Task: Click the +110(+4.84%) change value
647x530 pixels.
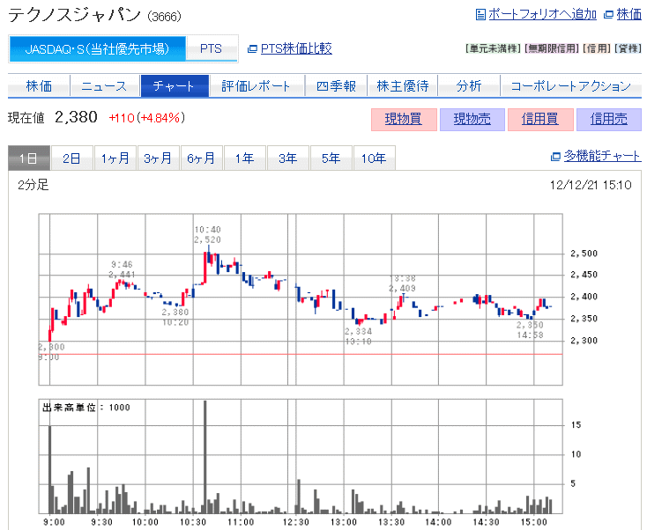Action: pyautogui.click(x=147, y=118)
